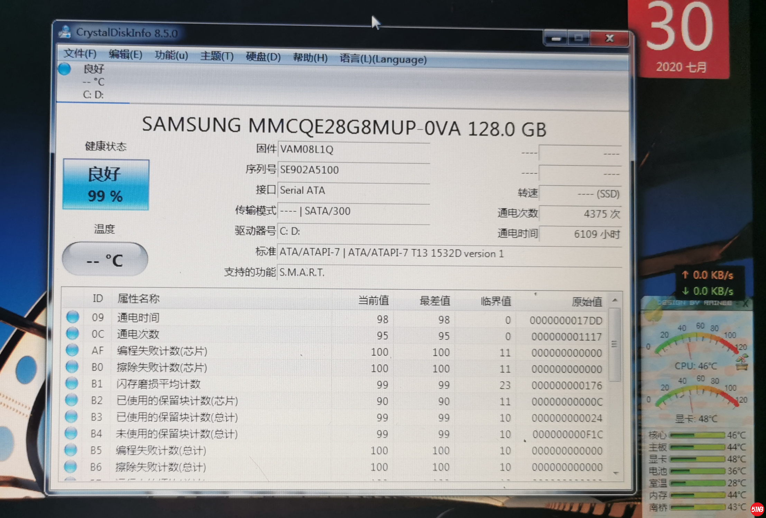The height and width of the screenshot is (518, 766).
Task: Click the ID column header
Action: coord(98,298)
